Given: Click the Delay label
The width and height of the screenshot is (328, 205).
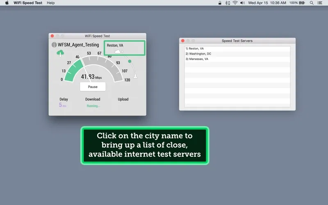Looking at the screenshot, I should pyautogui.click(x=64, y=99).
